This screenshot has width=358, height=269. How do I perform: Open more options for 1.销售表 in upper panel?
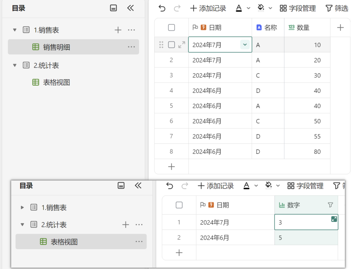tap(131, 30)
